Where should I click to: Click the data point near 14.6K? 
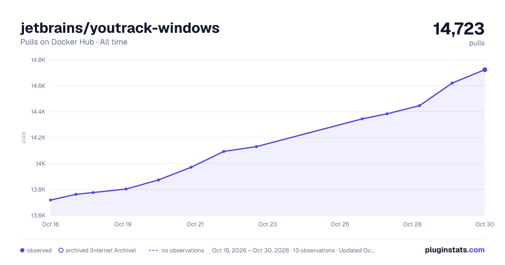point(452,83)
